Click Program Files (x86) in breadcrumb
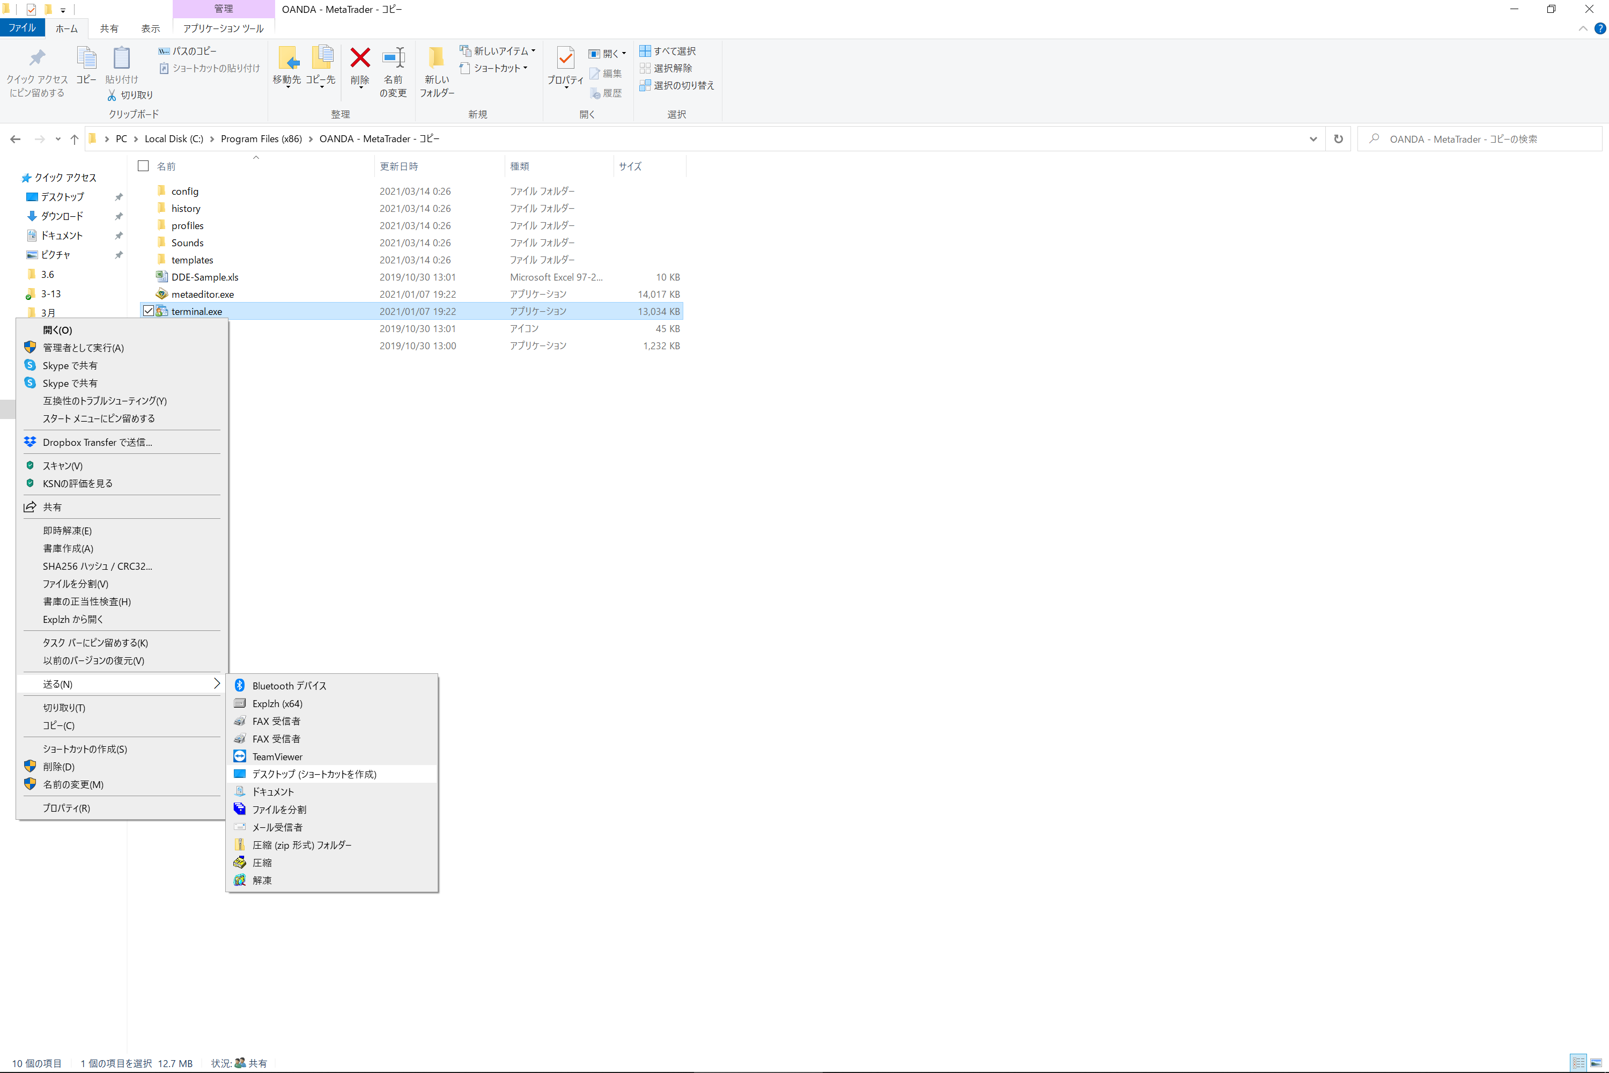Viewport: 1609px width, 1073px height. coord(261,139)
